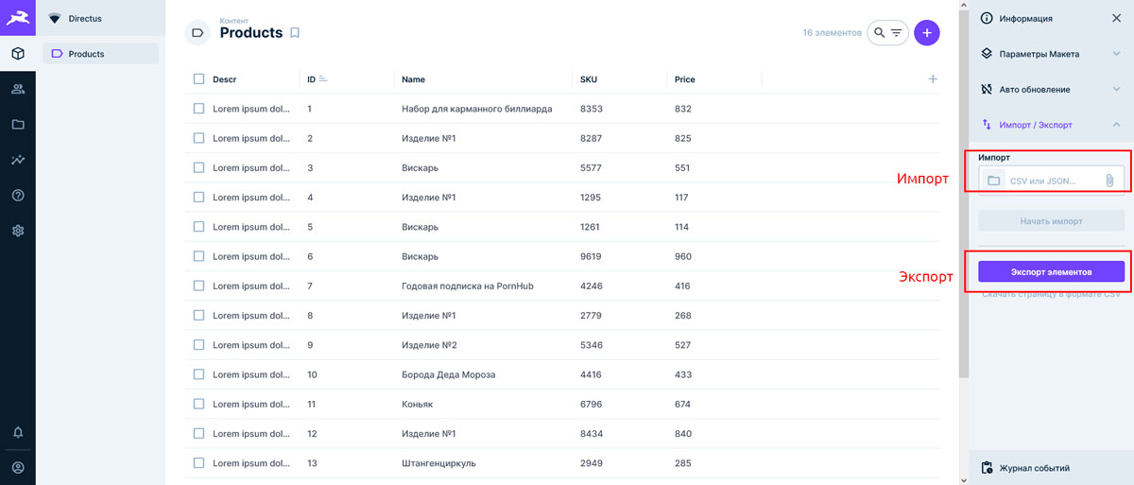The image size is (1134, 485).
Task: Open Журнал событий activity log
Action: tap(1034, 468)
